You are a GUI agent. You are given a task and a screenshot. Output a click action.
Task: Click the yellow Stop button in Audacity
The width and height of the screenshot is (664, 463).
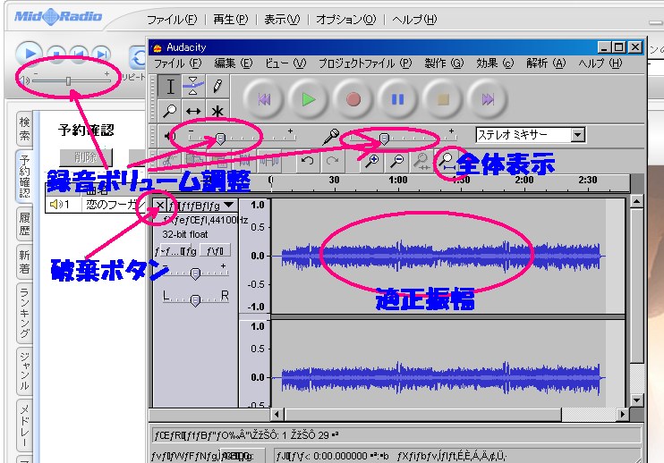(443, 99)
